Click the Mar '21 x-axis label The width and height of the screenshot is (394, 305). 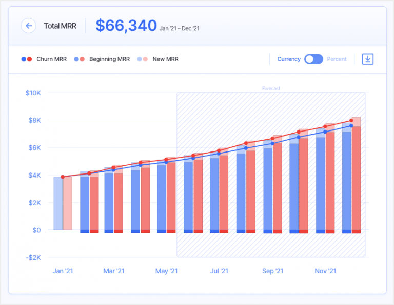pos(114,271)
